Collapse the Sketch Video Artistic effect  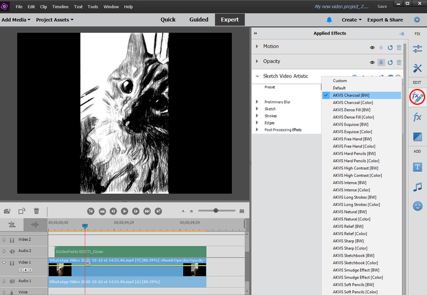pos(257,76)
